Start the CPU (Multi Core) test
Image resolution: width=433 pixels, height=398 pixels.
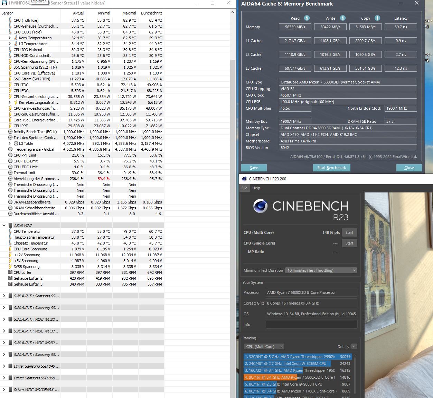point(349,232)
